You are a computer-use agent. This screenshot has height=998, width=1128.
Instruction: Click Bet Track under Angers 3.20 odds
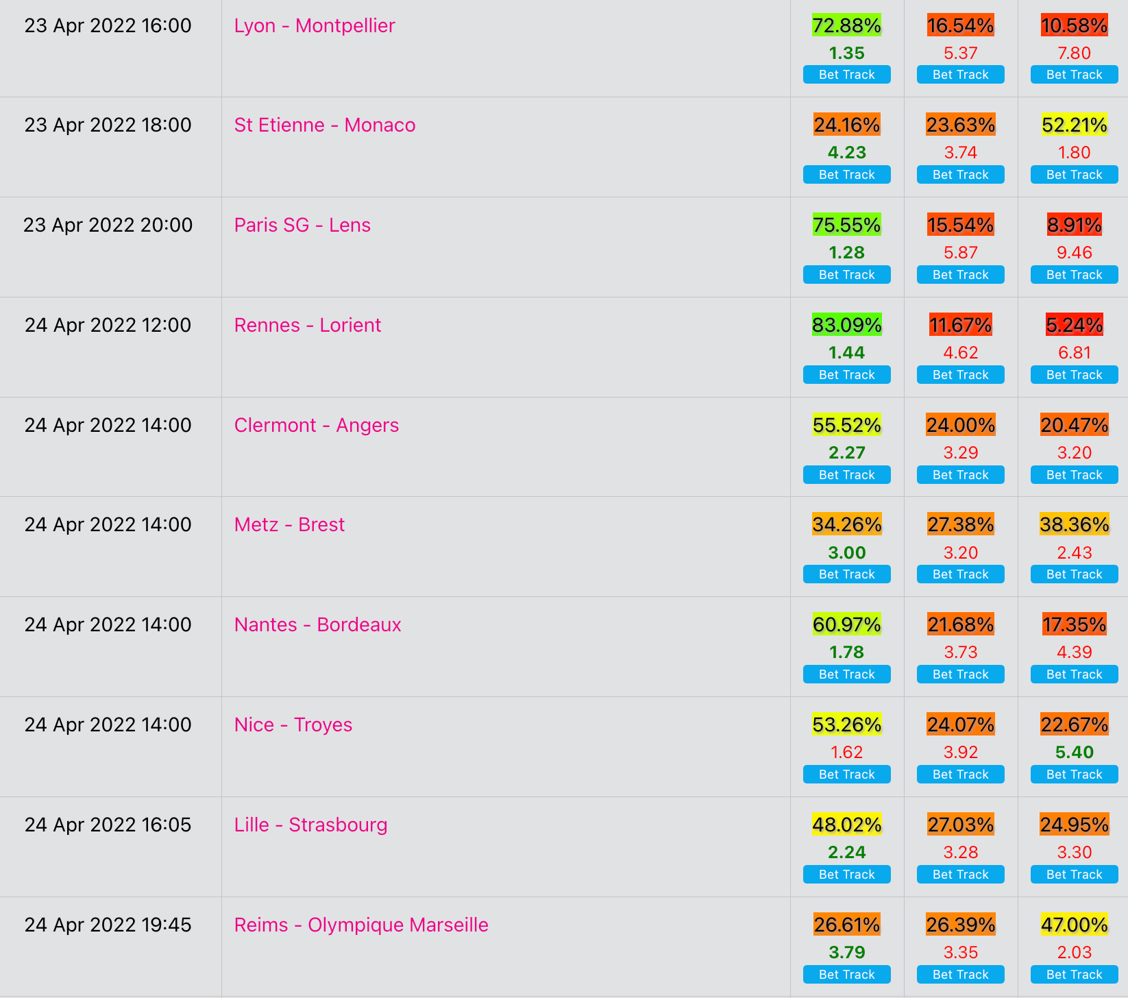[1075, 475]
